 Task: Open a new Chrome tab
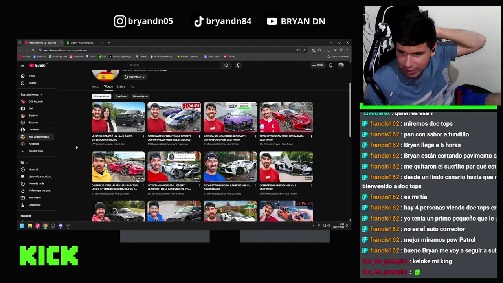pyautogui.click(x=109, y=42)
